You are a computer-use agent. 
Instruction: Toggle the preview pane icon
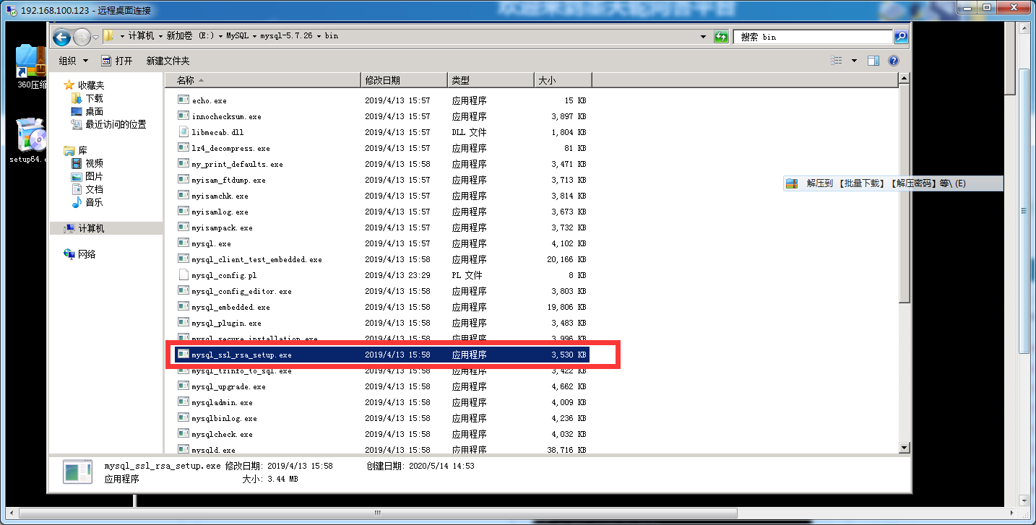tap(873, 61)
